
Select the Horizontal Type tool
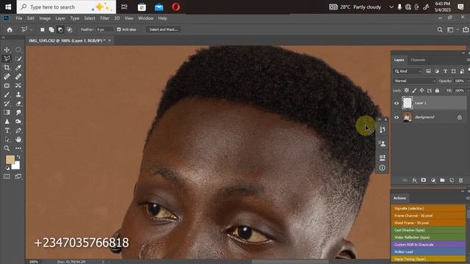point(7,131)
